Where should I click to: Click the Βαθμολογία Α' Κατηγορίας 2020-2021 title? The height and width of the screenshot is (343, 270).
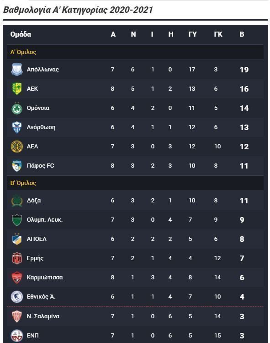(78, 10)
